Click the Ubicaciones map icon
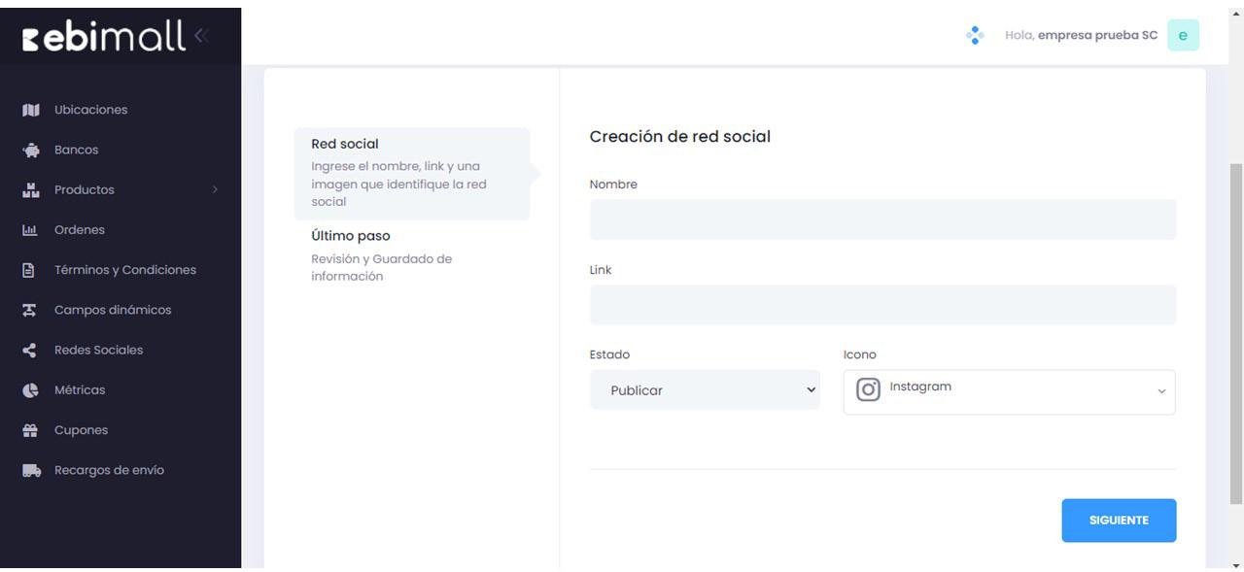This screenshot has height=572, width=1244. (31, 110)
